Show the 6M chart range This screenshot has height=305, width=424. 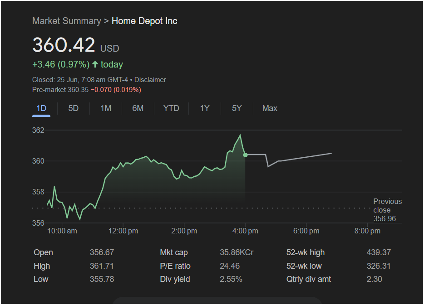click(x=138, y=108)
